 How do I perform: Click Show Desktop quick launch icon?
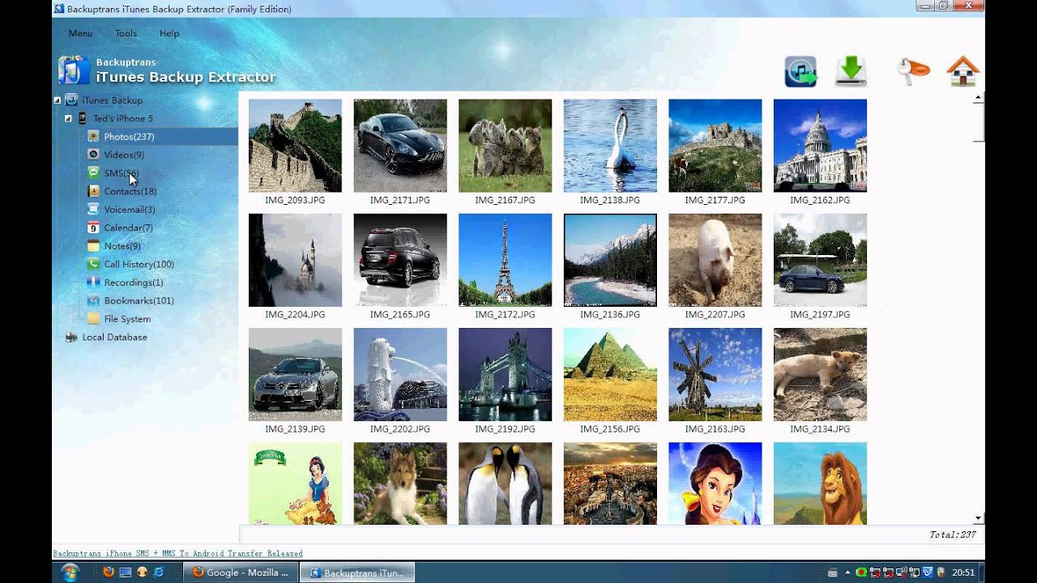(126, 572)
